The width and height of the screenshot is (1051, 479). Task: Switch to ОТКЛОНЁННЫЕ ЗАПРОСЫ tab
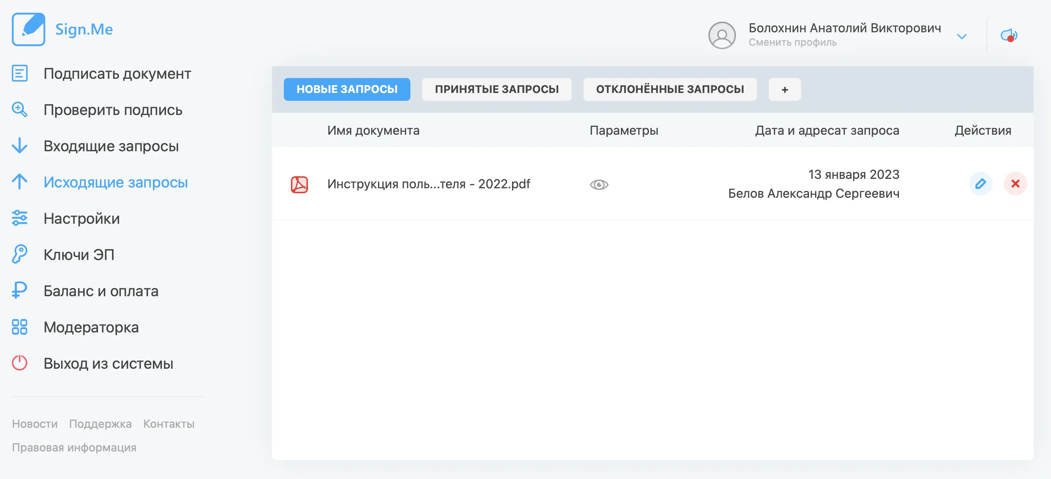[x=670, y=89]
